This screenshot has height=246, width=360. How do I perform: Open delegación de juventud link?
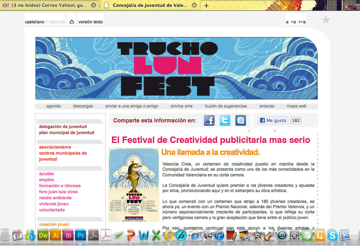63,126
